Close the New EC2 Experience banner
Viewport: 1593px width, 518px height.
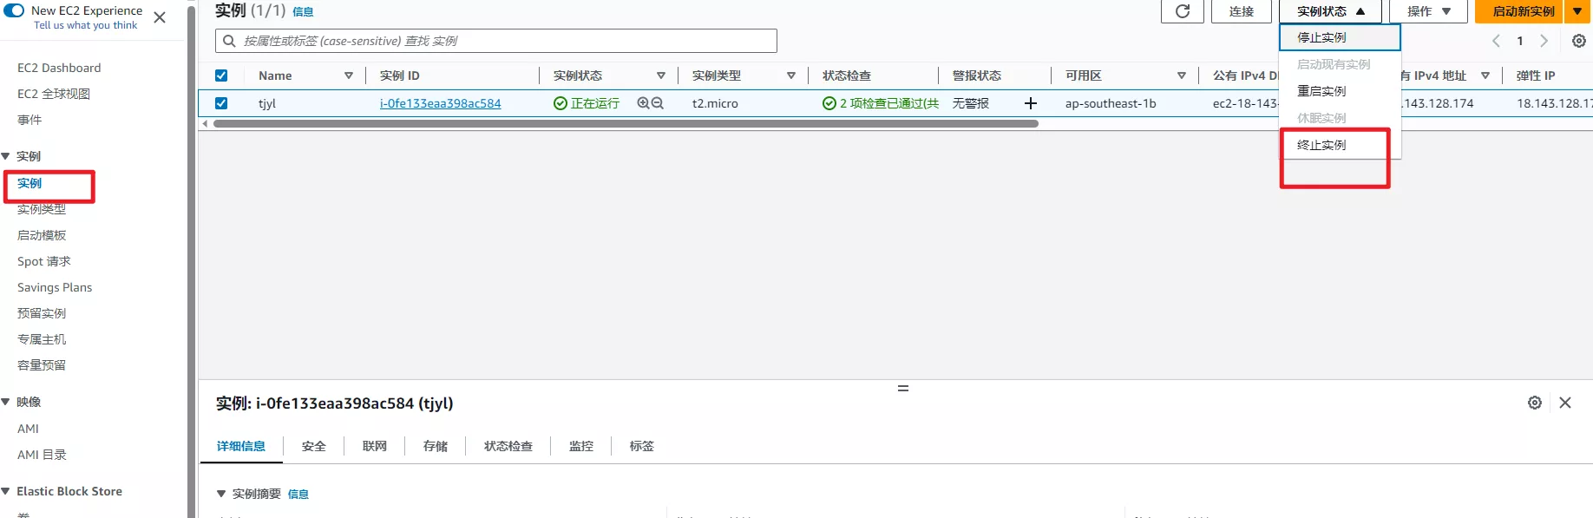tap(160, 17)
